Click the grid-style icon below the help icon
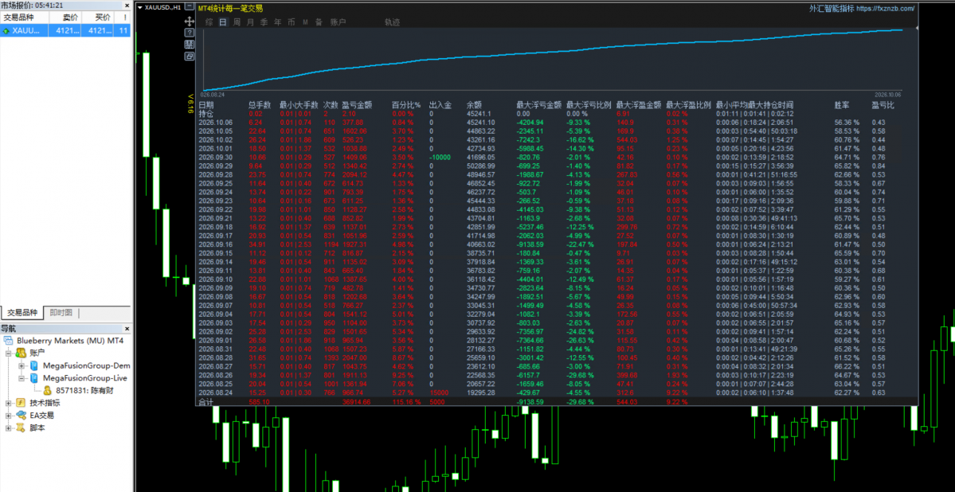 tap(190, 44)
